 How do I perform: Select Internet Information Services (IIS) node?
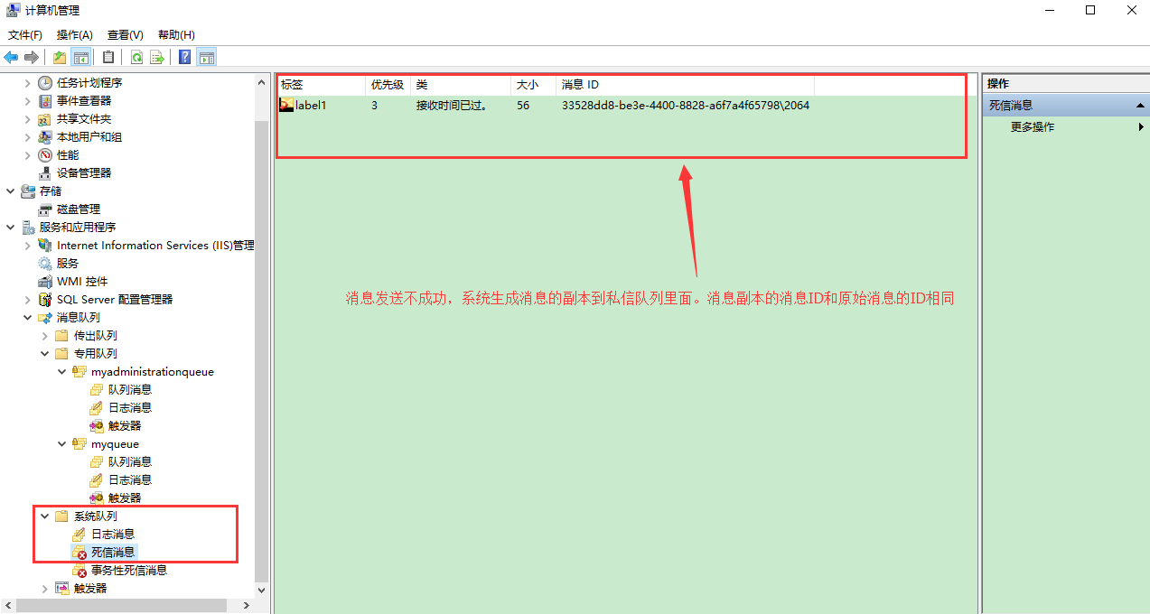click(154, 245)
